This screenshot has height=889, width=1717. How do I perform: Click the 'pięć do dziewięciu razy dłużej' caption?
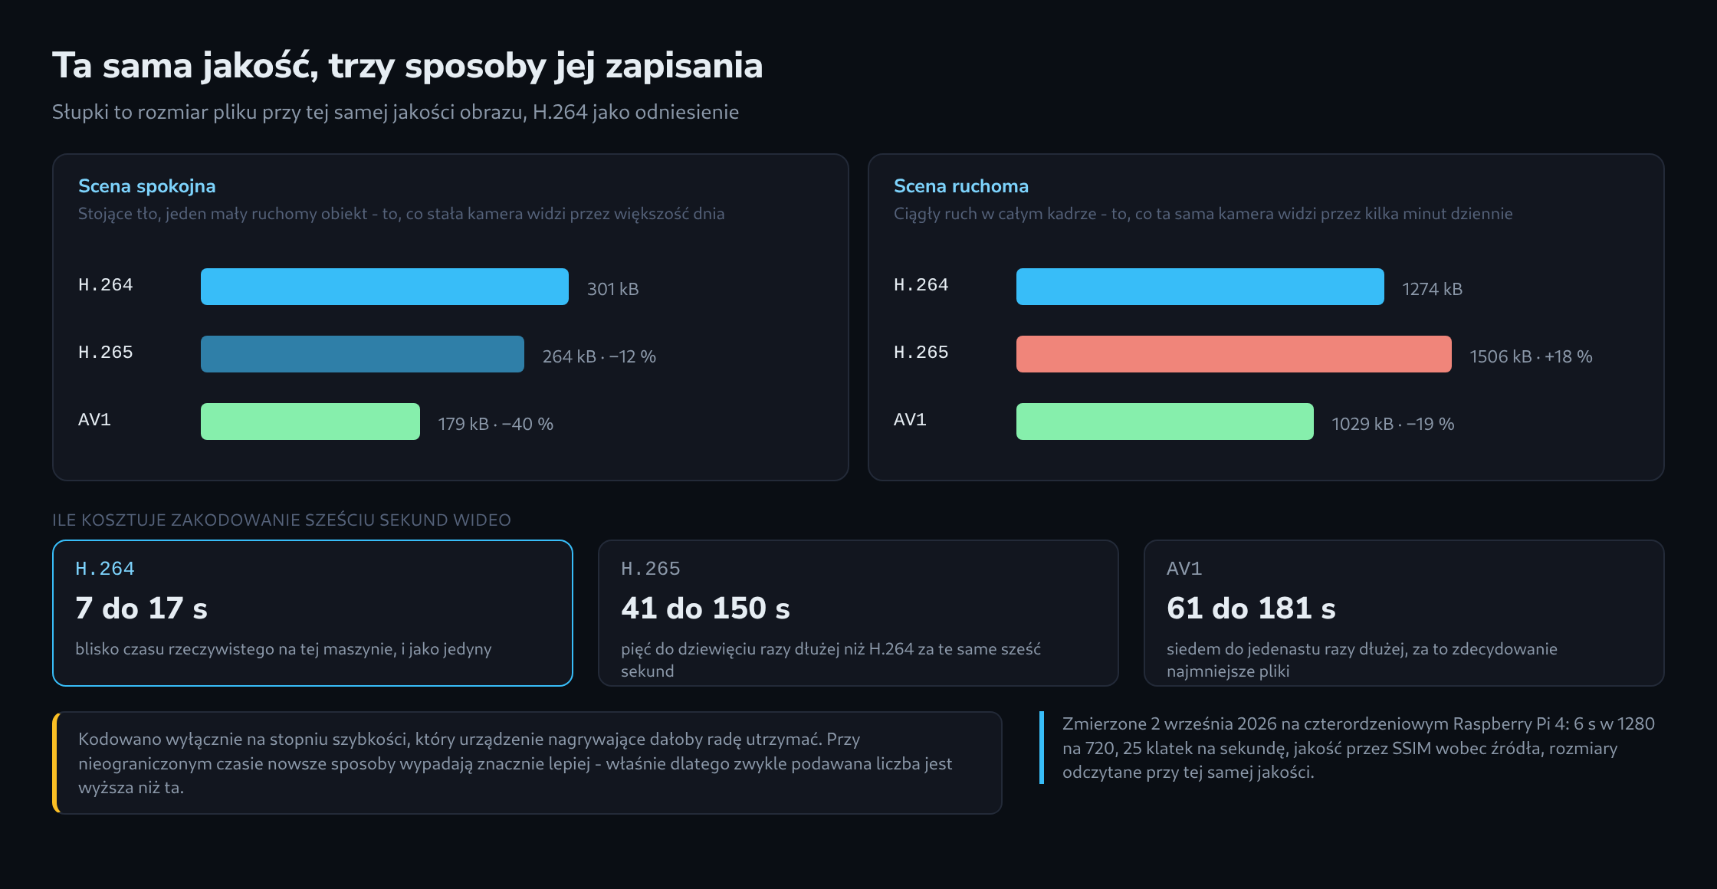click(831, 660)
